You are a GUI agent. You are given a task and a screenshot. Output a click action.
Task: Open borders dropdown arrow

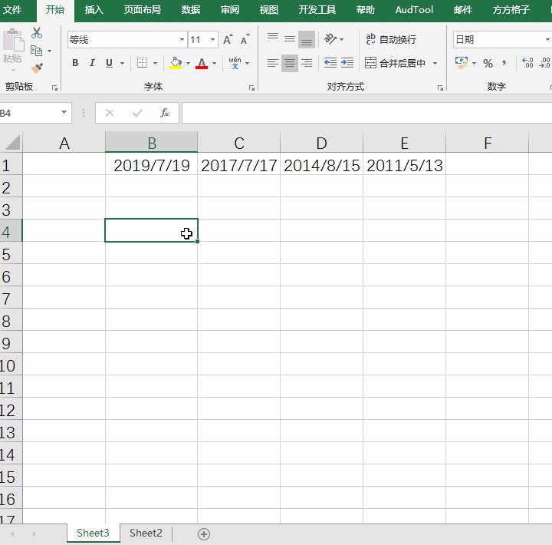coord(155,64)
